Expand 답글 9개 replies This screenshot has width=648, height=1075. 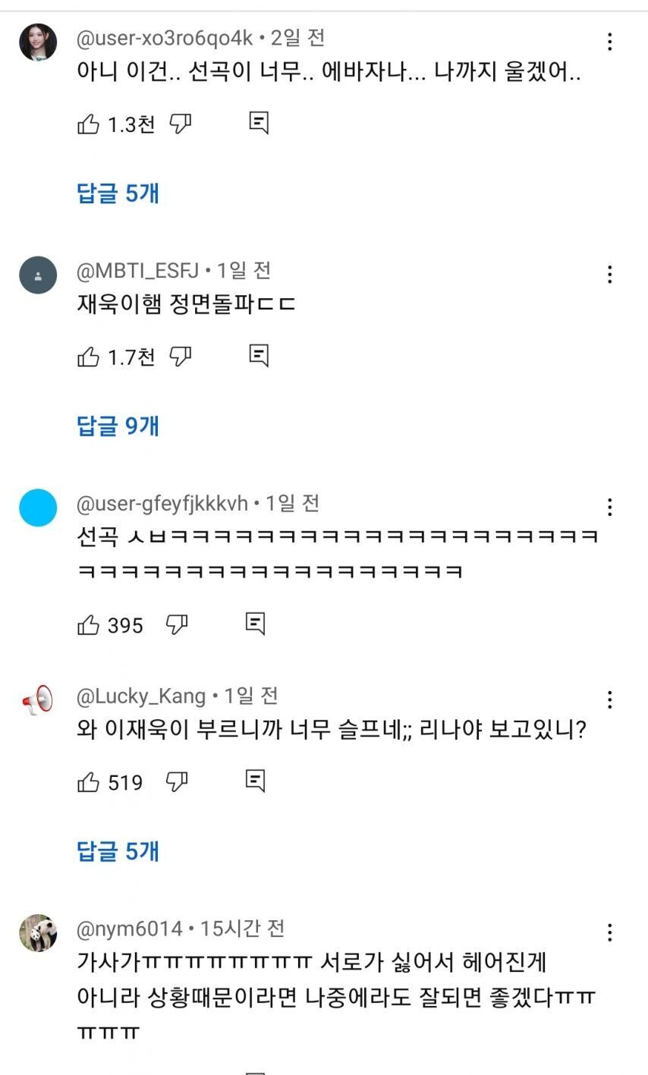(118, 426)
